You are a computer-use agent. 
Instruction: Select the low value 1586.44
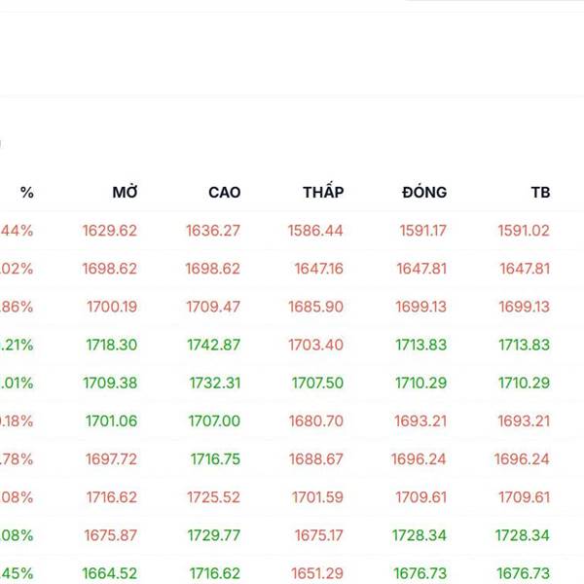pos(315,231)
